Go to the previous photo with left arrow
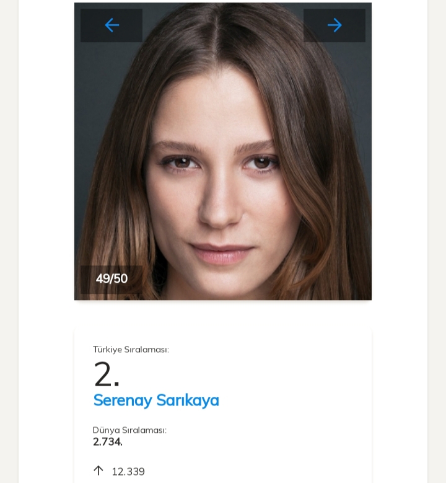 click(111, 25)
